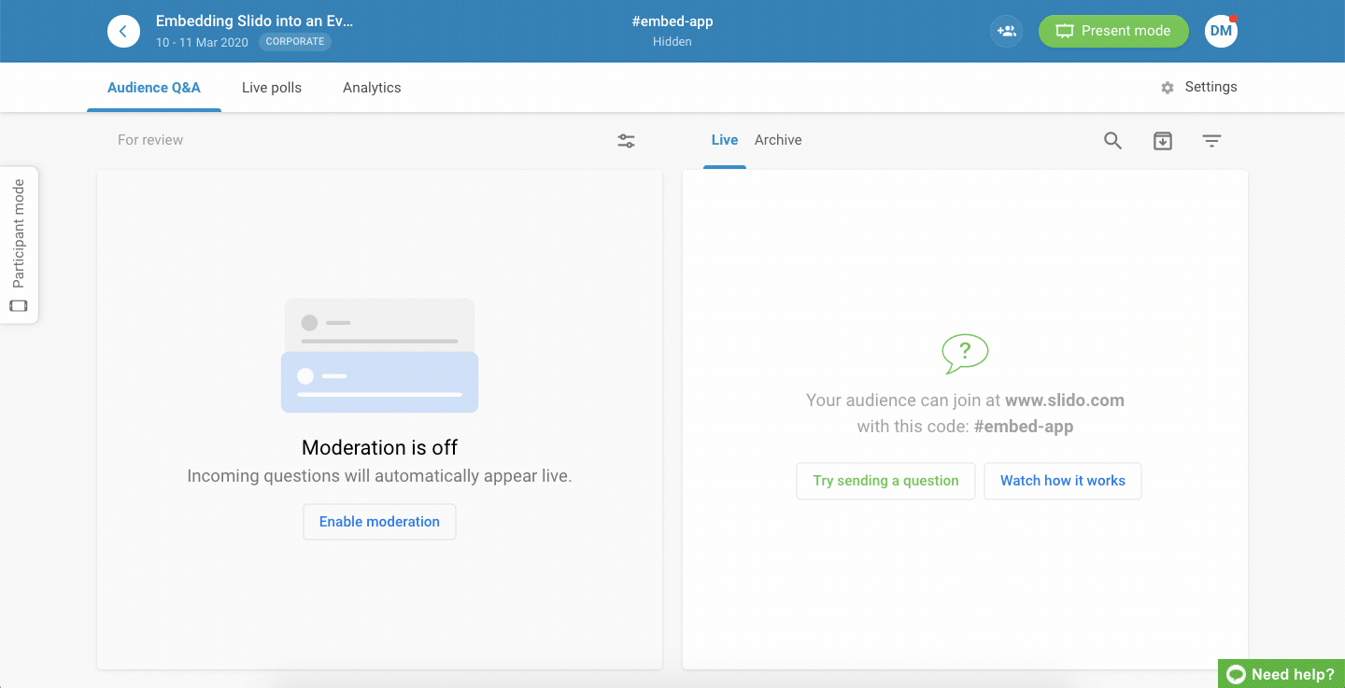This screenshot has height=688, width=1345.
Task: Open moderation filter sliders icon
Action: pos(626,141)
